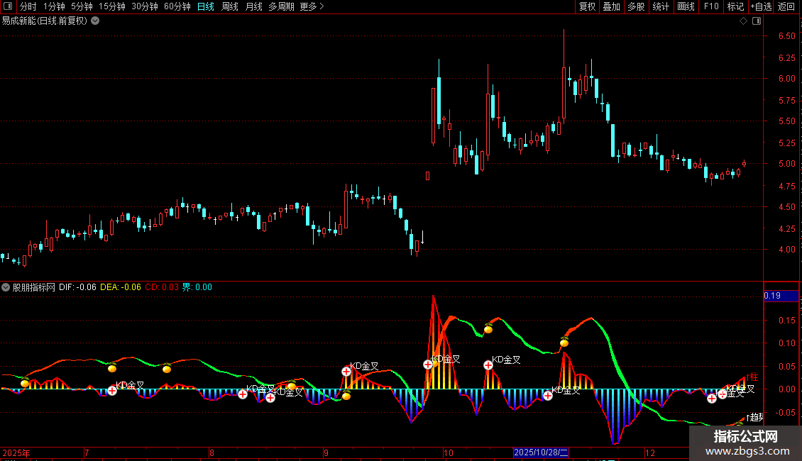Open the F10 company info
The height and width of the screenshot is (461, 802).
pos(710,7)
